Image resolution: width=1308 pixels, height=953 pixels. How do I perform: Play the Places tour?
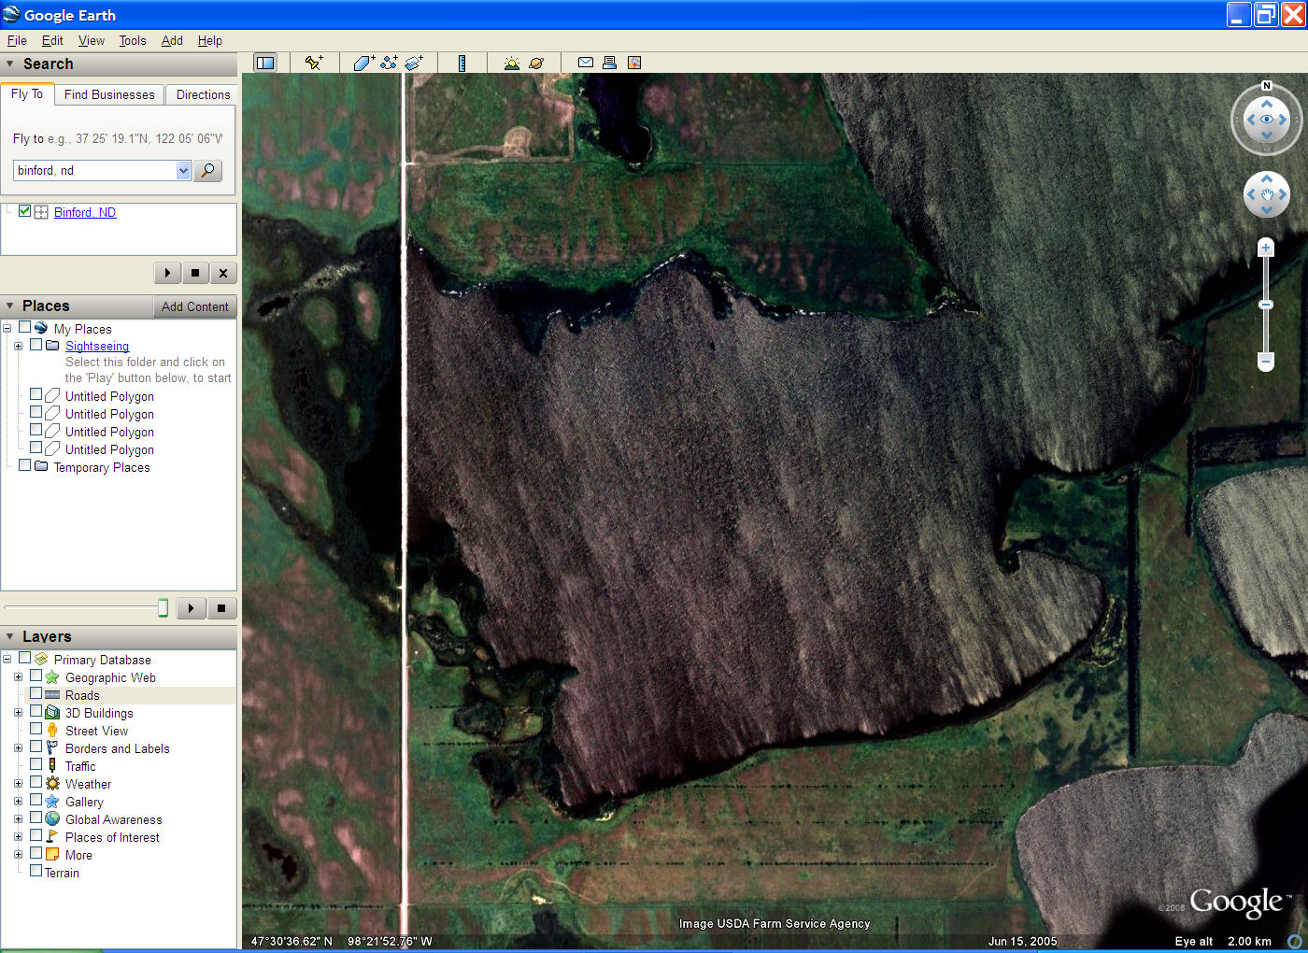[191, 608]
